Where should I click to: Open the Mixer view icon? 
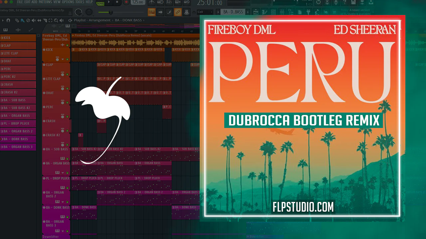pyautogui.click(x=283, y=12)
